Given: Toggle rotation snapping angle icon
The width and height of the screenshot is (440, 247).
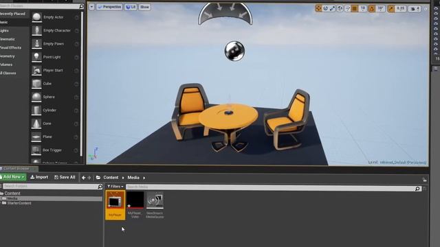Looking at the screenshot, I should tap(372, 9).
